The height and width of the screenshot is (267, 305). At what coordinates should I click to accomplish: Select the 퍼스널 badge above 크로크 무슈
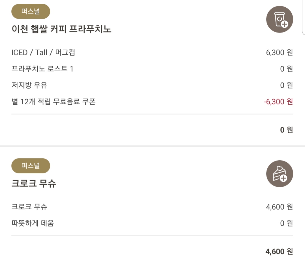pyautogui.click(x=31, y=166)
